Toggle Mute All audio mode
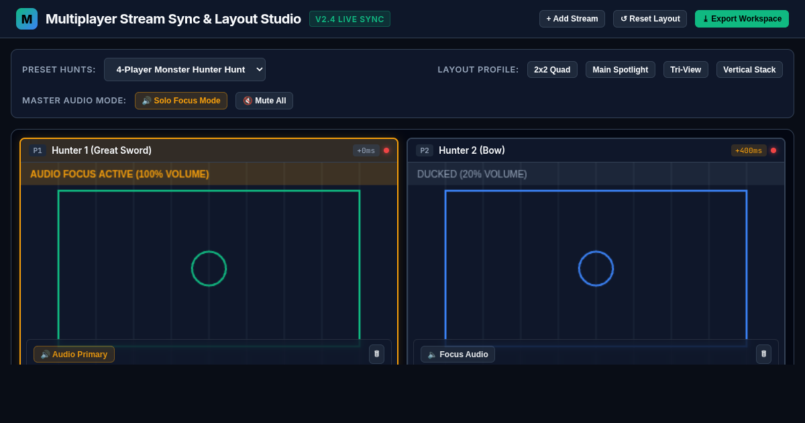Viewport: 805px width, 423px height. (264, 101)
